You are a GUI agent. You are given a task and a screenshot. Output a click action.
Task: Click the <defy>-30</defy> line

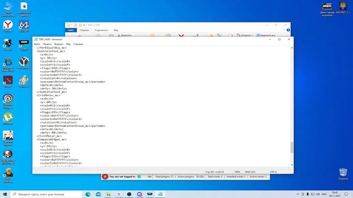pos(54,89)
